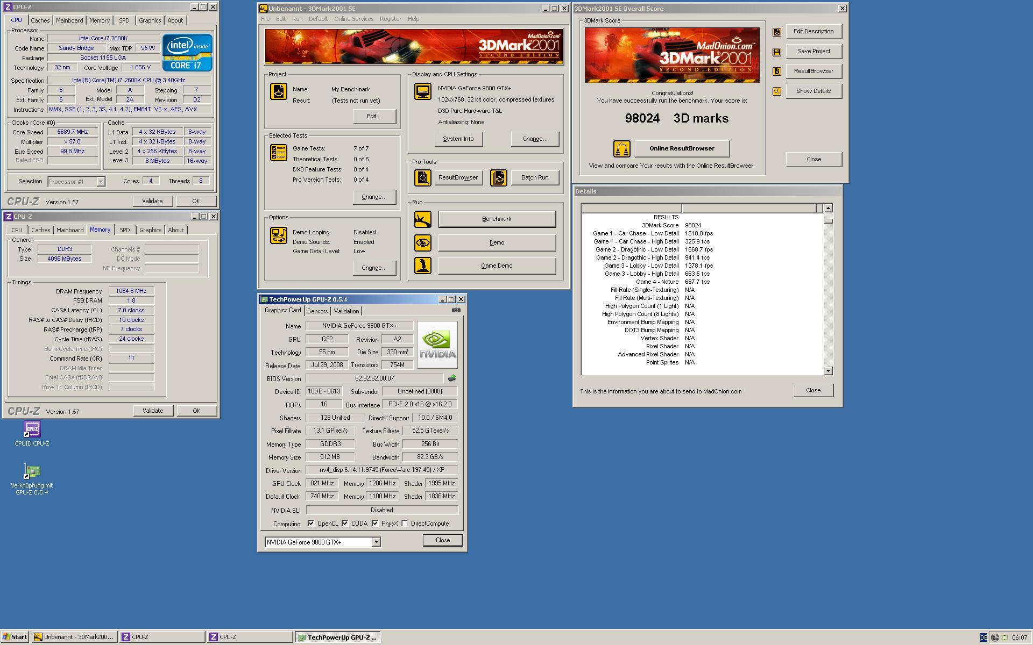
Task: Click the Edit... button in Project
Action: [x=374, y=116]
